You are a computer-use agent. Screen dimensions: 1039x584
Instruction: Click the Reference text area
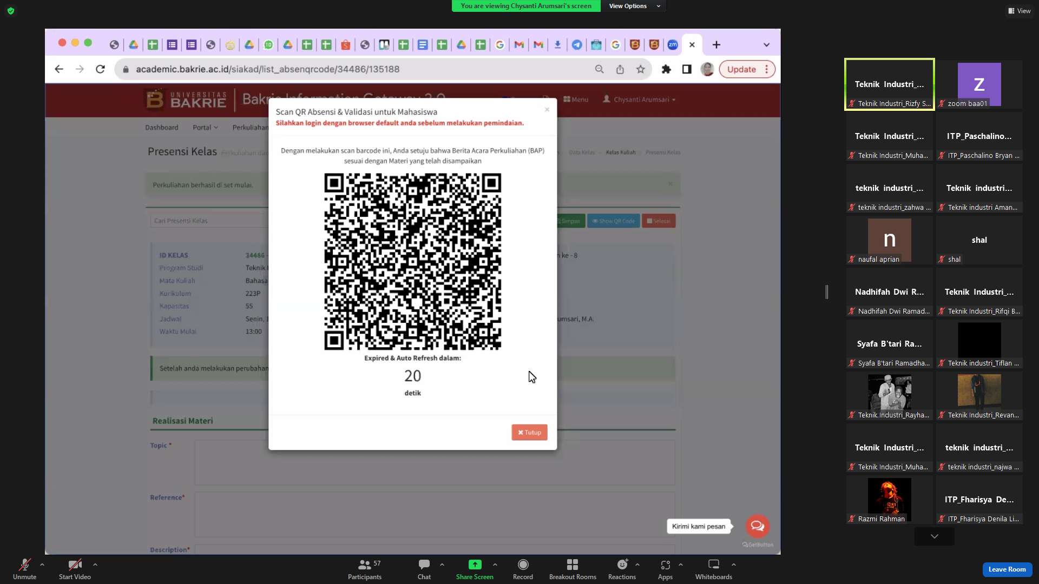[x=435, y=514]
